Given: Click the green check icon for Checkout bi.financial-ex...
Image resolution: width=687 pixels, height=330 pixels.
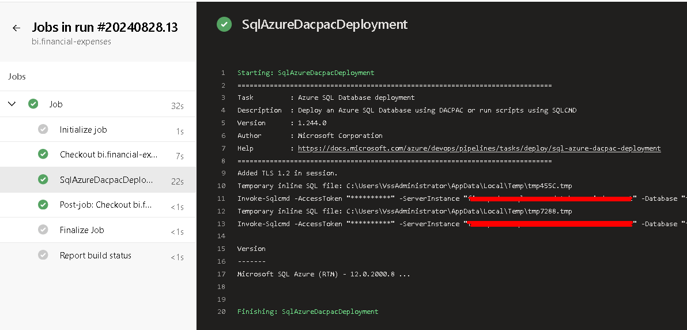Looking at the screenshot, I should [x=43, y=154].
